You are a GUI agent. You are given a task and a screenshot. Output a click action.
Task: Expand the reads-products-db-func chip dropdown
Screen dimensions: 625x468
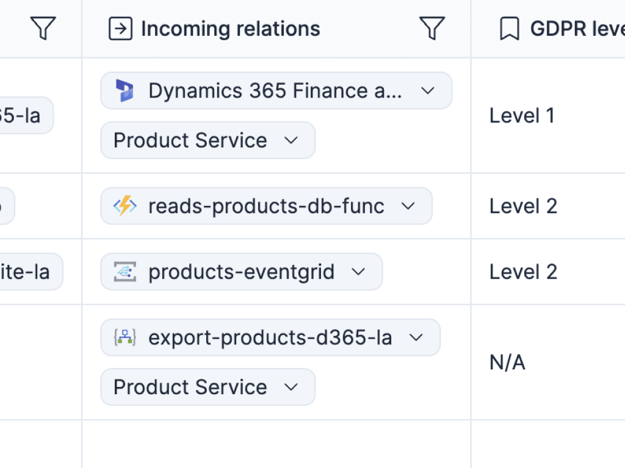pos(409,206)
